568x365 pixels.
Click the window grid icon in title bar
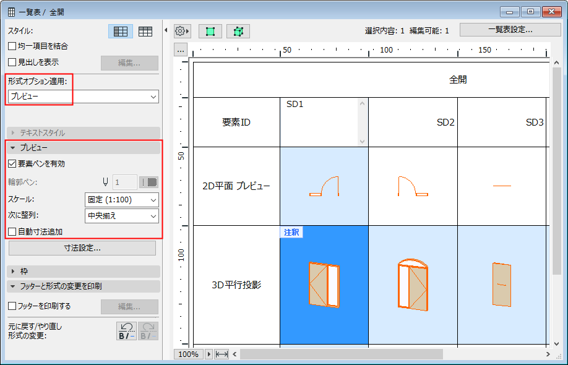11,12
